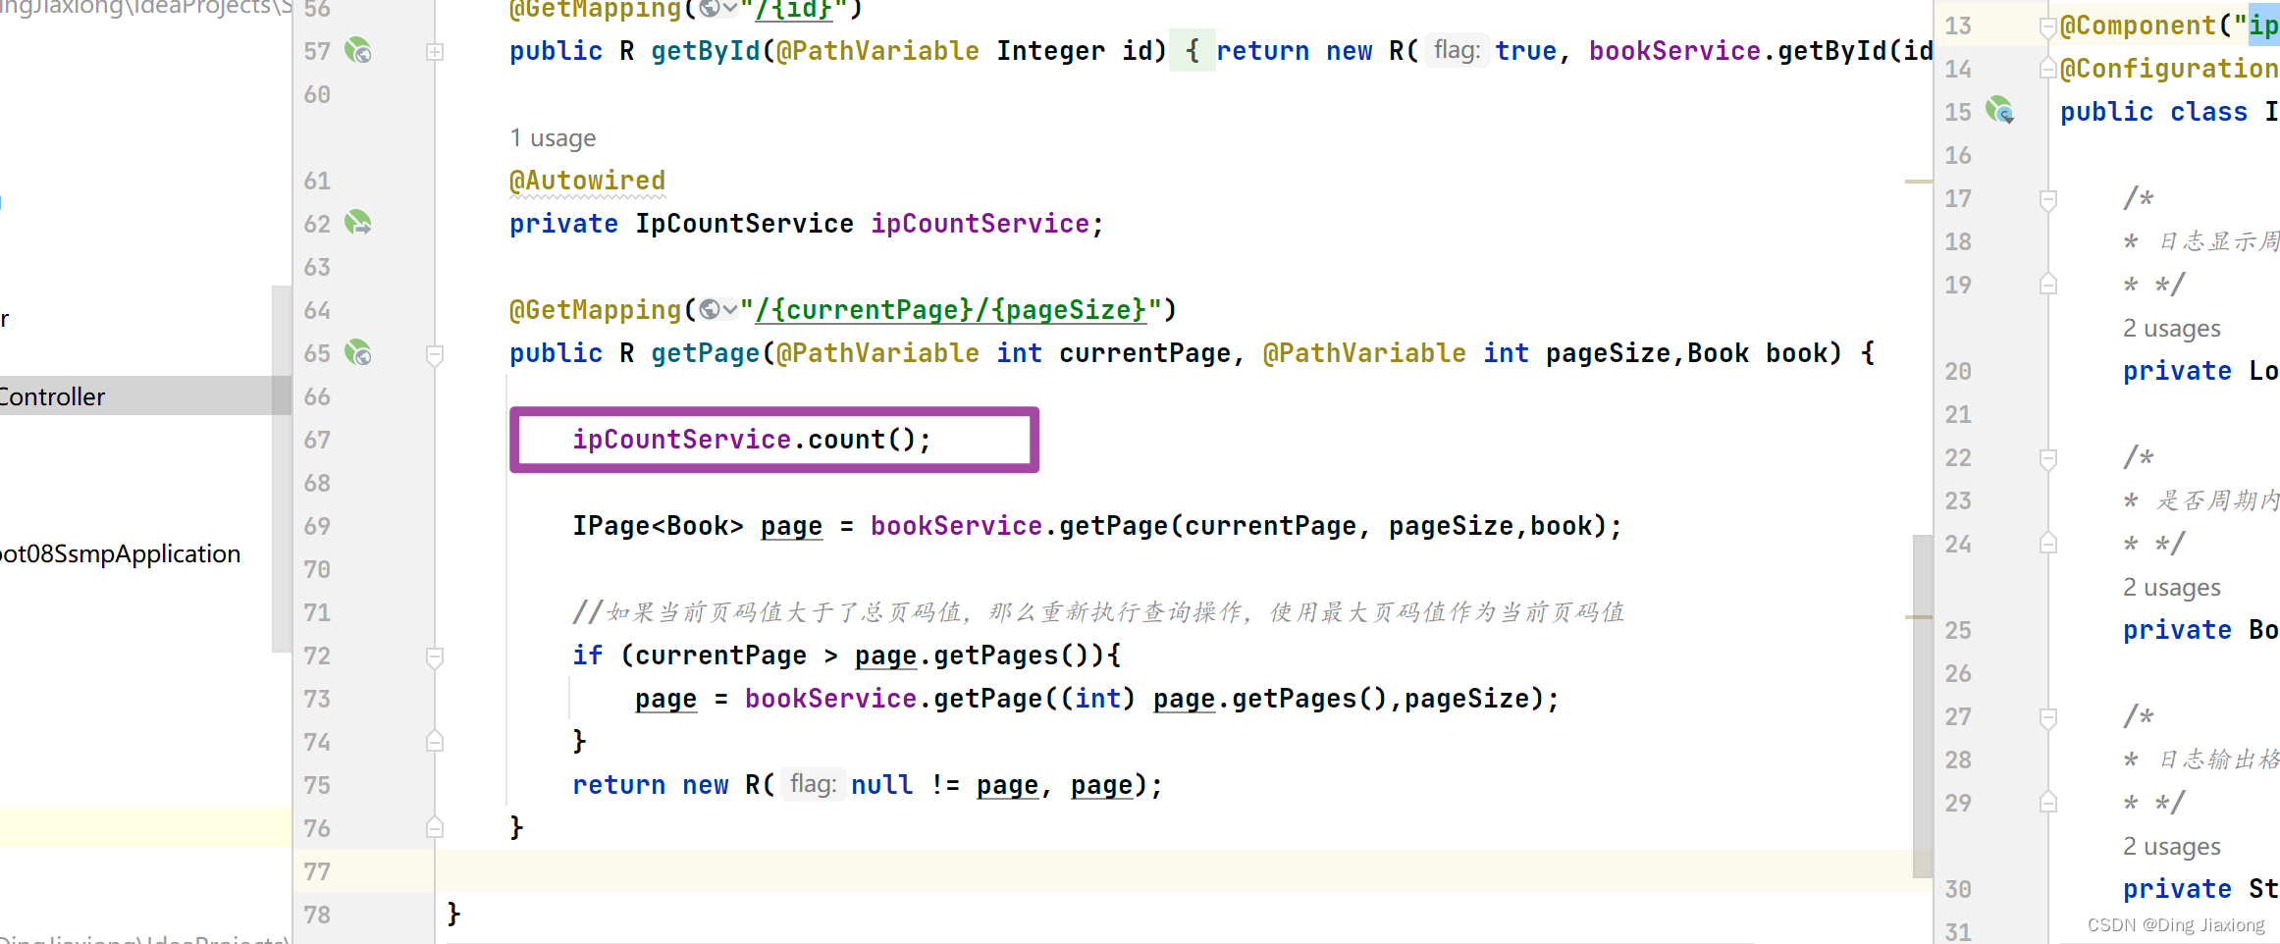This screenshot has height=944, width=2280.
Task: Click the @Configuration annotation in right editor
Action: click(2169, 69)
